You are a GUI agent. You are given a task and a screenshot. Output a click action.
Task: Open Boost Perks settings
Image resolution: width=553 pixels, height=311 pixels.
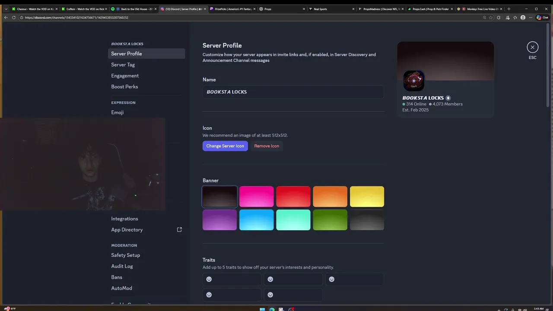pos(146,87)
